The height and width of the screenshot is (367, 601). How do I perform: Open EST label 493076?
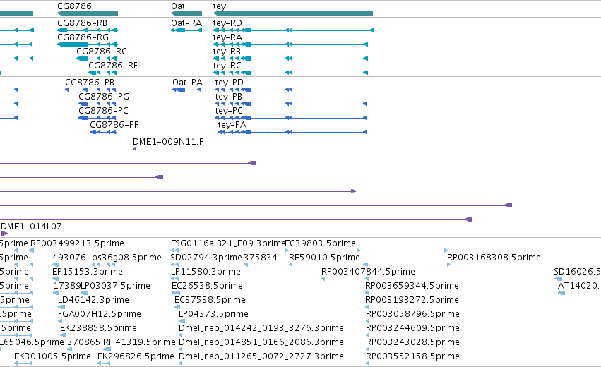pyautogui.click(x=69, y=258)
